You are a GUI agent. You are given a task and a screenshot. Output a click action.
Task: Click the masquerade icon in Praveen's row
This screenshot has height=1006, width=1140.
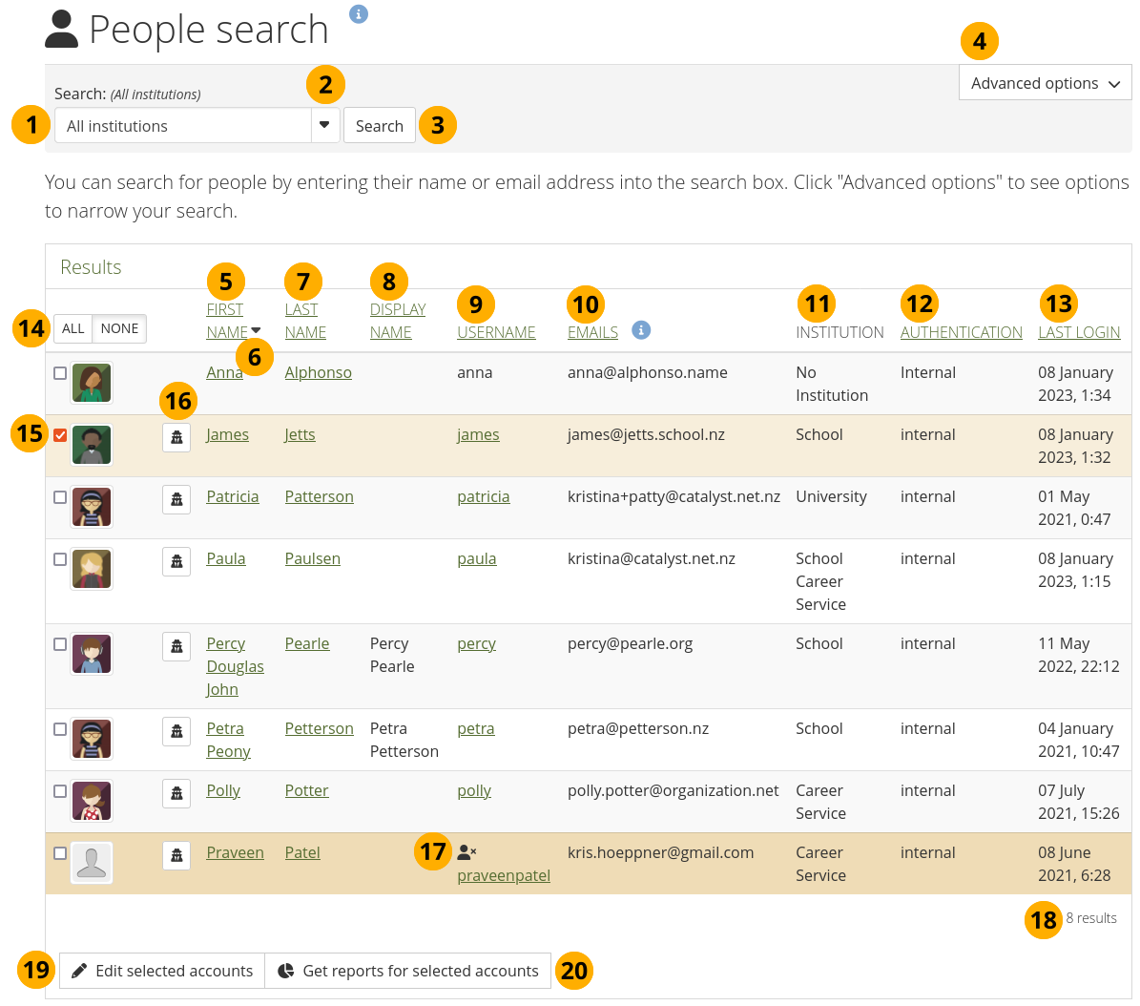(x=176, y=856)
